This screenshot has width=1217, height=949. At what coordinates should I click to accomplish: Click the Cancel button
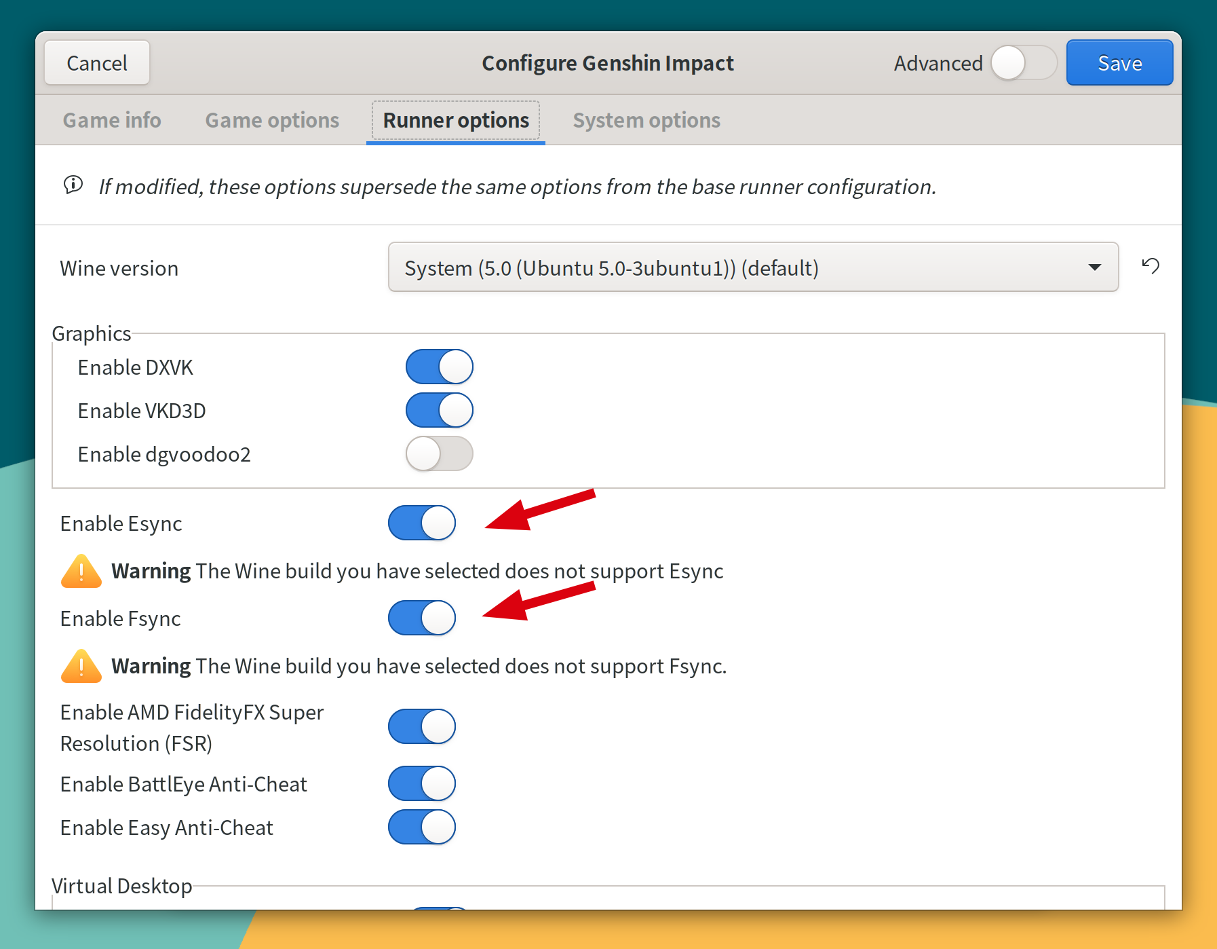coord(97,62)
